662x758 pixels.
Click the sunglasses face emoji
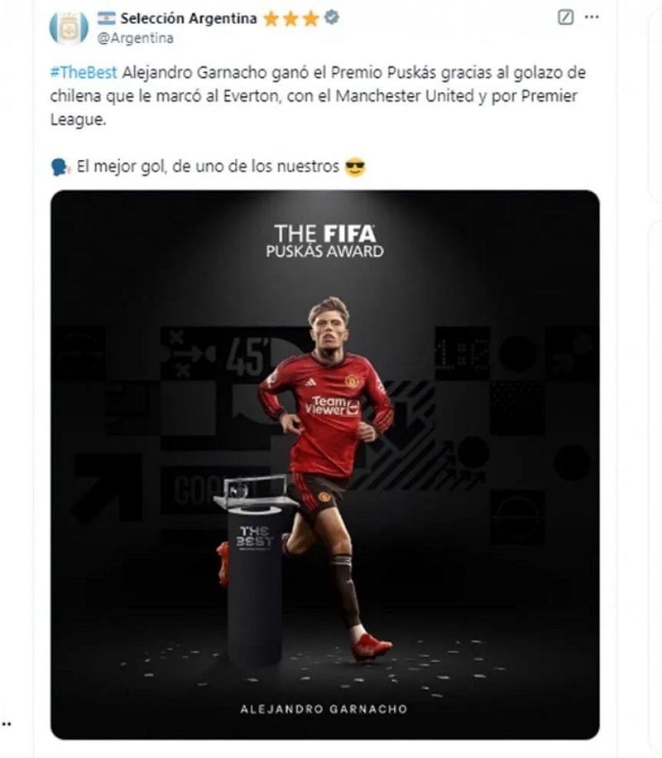point(355,167)
